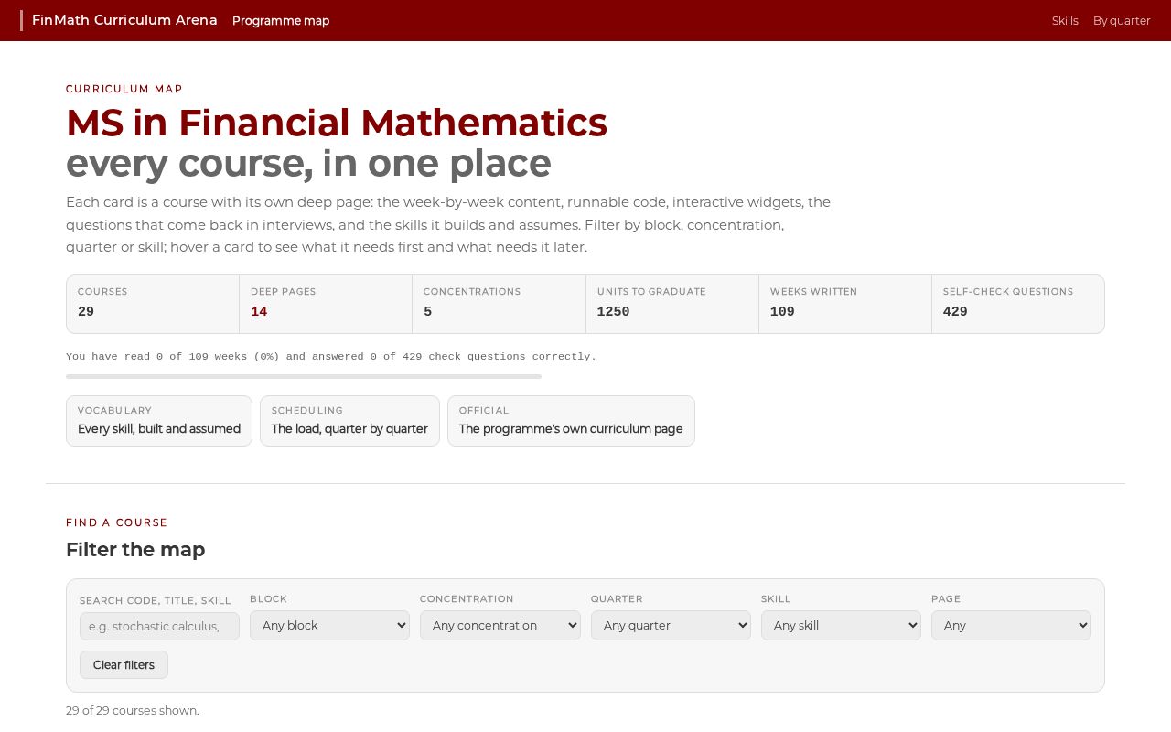The height and width of the screenshot is (732, 1171).
Task: Expand the Quarter dropdown showing Any quarter
Action: (x=671, y=626)
